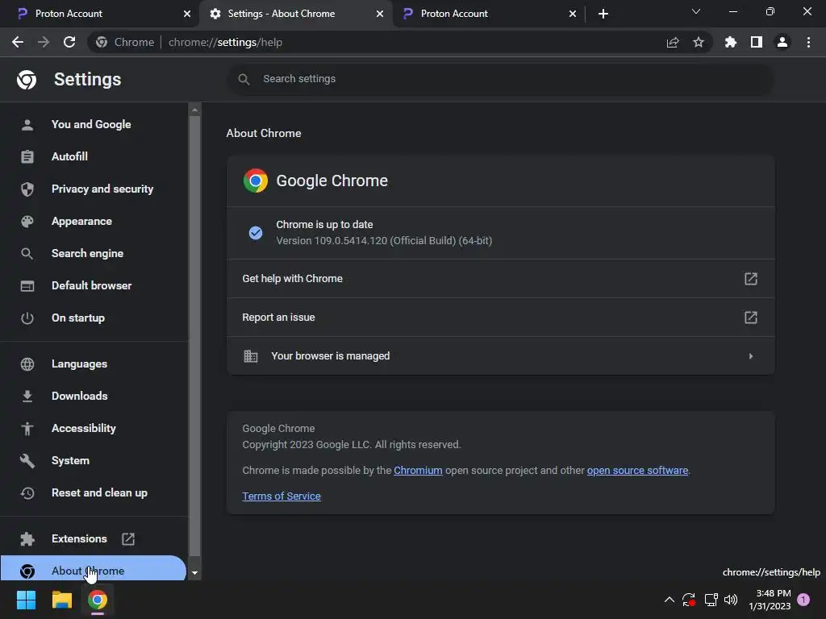The height and width of the screenshot is (619, 826).
Task: Click the external link icon for Get help with Chrome
Action: coord(751,278)
